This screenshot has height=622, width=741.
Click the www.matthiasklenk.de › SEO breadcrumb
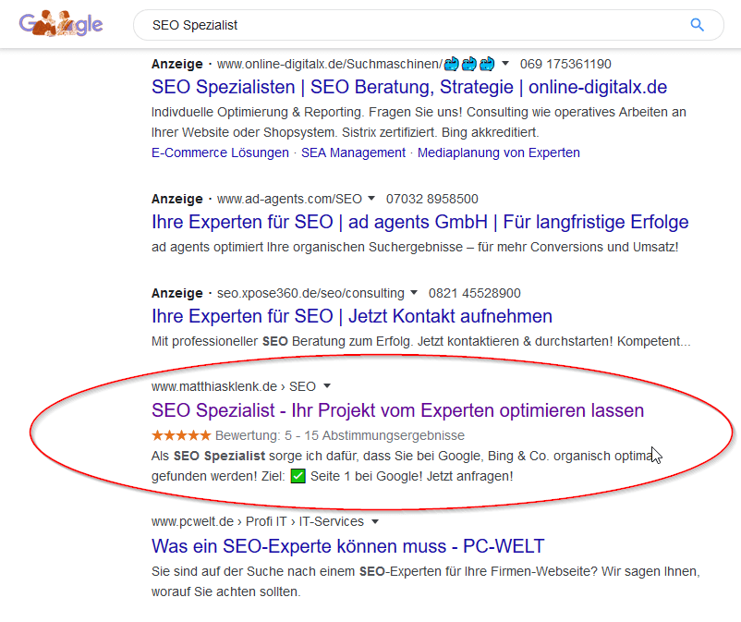tap(234, 386)
